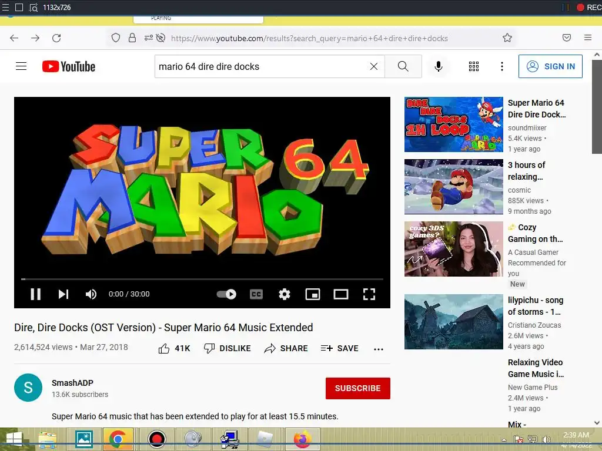Sign in to YouTube
Image resolution: width=602 pixels, height=451 pixels.
tap(550, 66)
